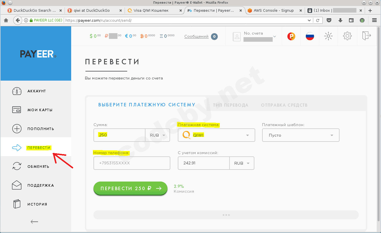Open ПОДДЕРЖКА in the sidebar
Screen dimensions: 381x233
(x=41, y=186)
